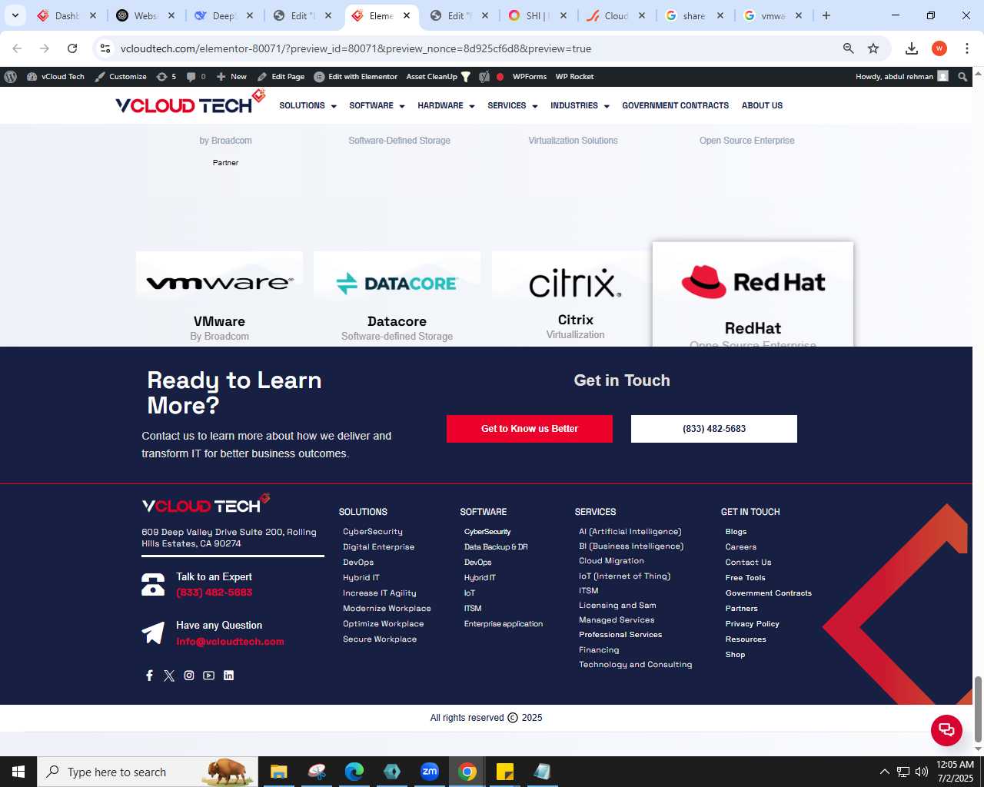Click Edit with Elementor in the admin bar

click(355, 77)
